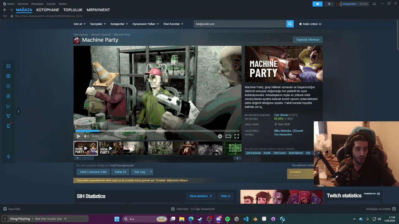The width and height of the screenshot is (399, 224).
Task: Hide the SIH Statistics panel
Action: pos(226,196)
